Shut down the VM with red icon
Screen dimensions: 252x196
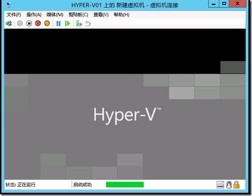click(x=38, y=23)
